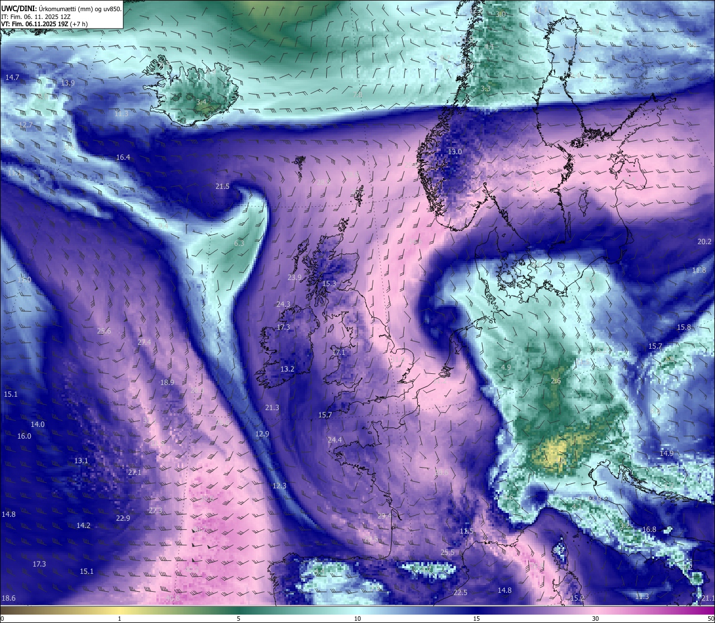Click the map value '25.6'
The image size is (715, 623).
pyautogui.click(x=104, y=331)
